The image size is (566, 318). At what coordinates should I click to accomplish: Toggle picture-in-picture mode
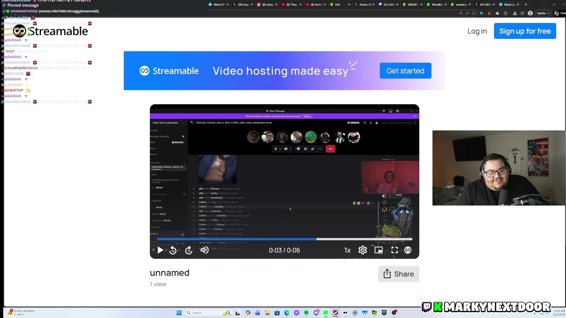pos(379,250)
